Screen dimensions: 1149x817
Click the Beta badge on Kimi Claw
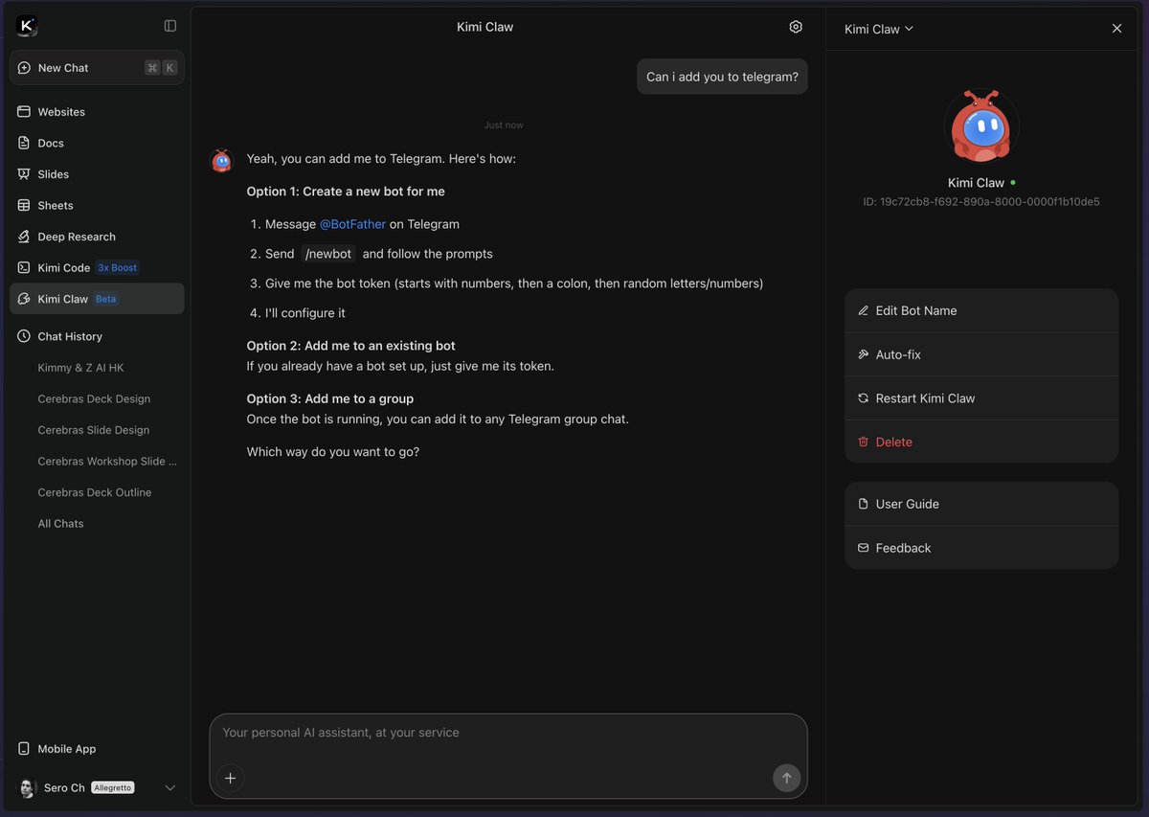pyautogui.click(x=106, y=299)
